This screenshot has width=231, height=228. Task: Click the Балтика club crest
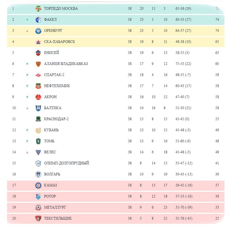tap(38, 108)
